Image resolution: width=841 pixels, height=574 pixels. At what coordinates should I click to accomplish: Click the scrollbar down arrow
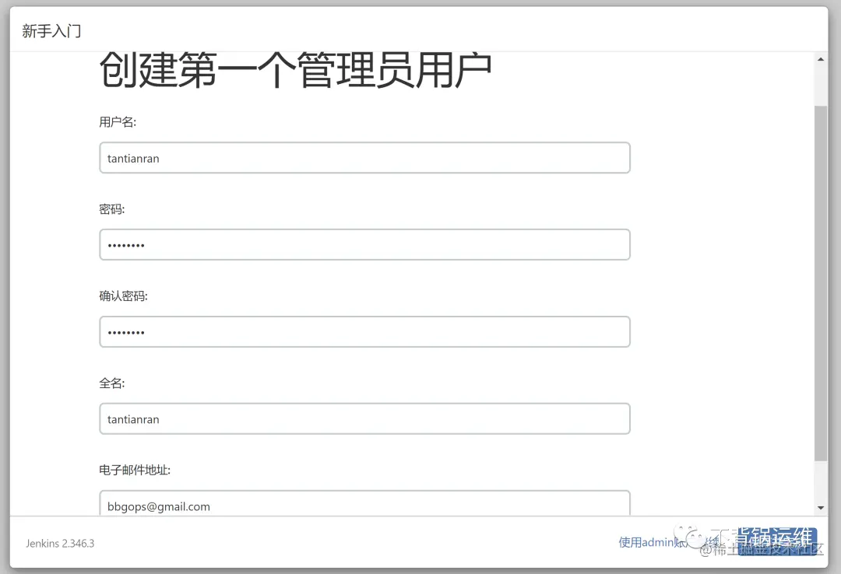pos(822,506)
